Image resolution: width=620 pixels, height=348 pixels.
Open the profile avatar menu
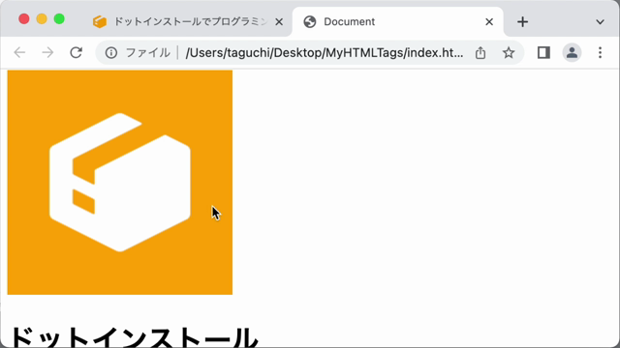572,52
